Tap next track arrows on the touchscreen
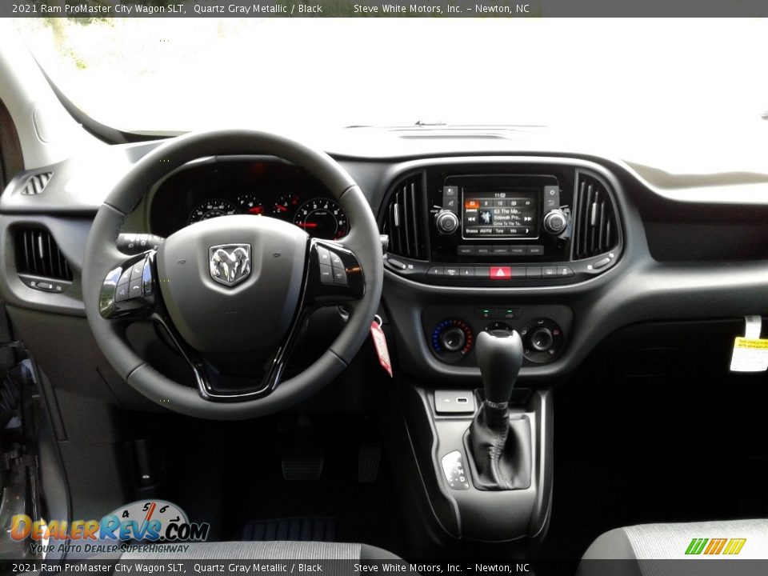 click(x=528, y=218)
